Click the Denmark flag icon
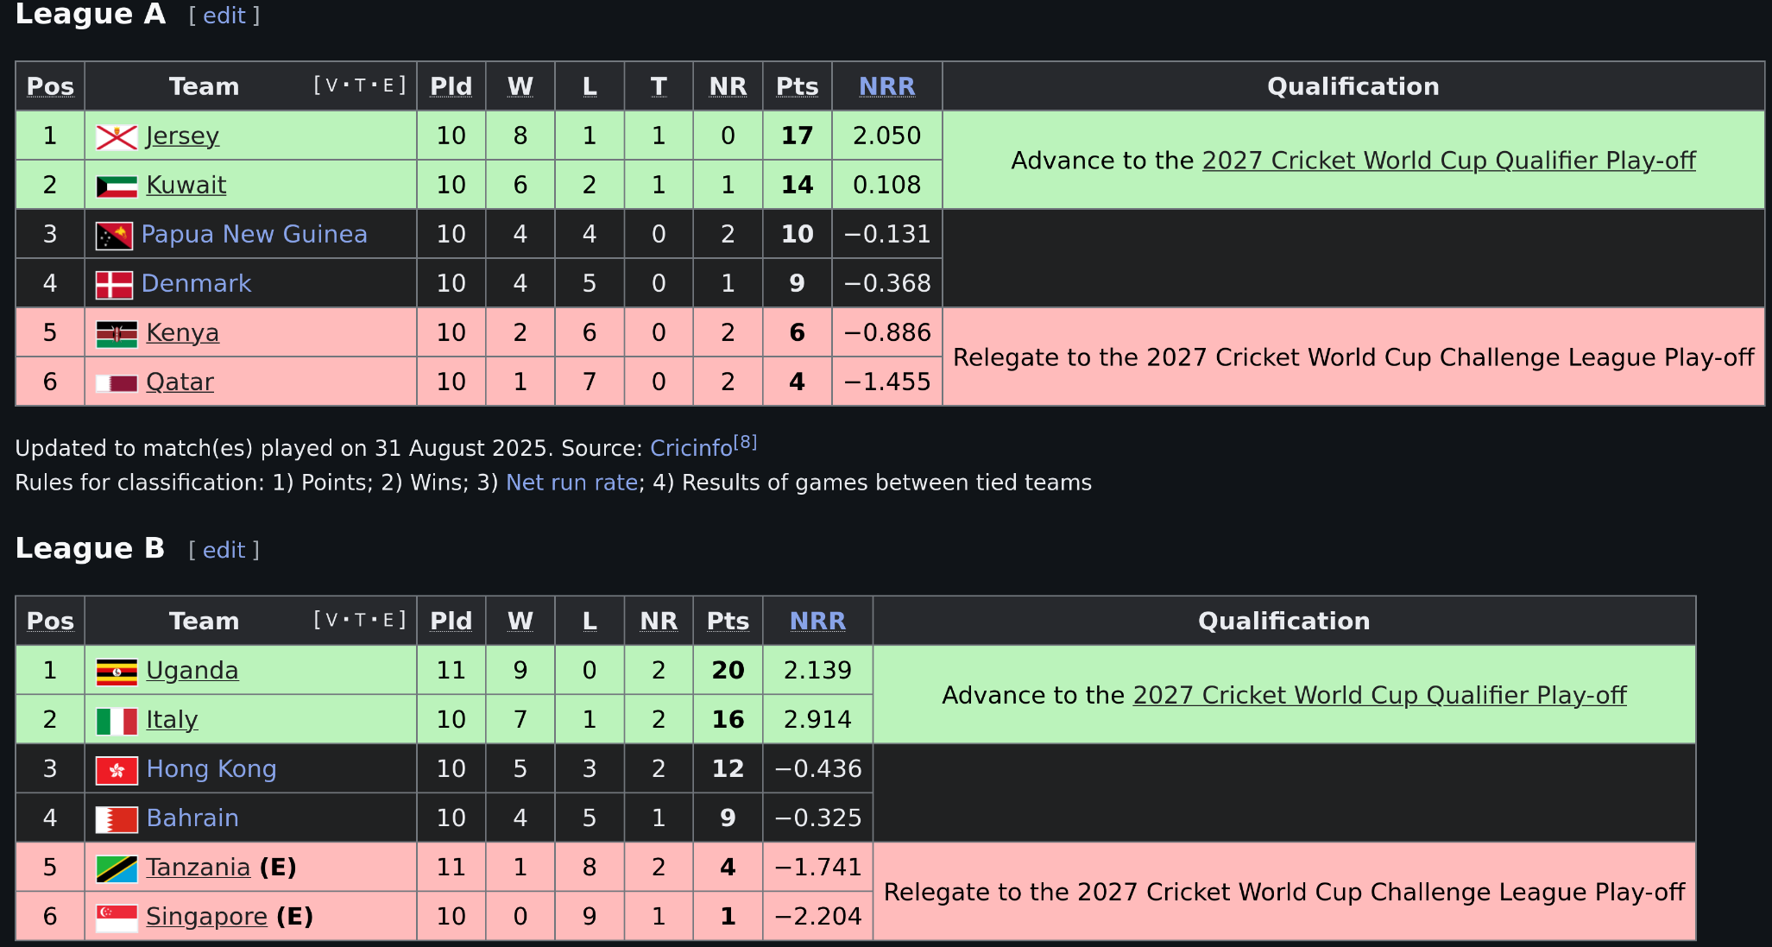Image resolution: width=1772 pixels, height=947 pixels. tap(114, 285)
